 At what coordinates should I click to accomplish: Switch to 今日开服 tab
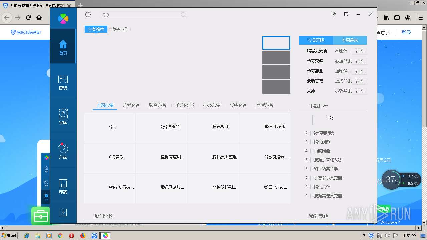pos(316,40)
